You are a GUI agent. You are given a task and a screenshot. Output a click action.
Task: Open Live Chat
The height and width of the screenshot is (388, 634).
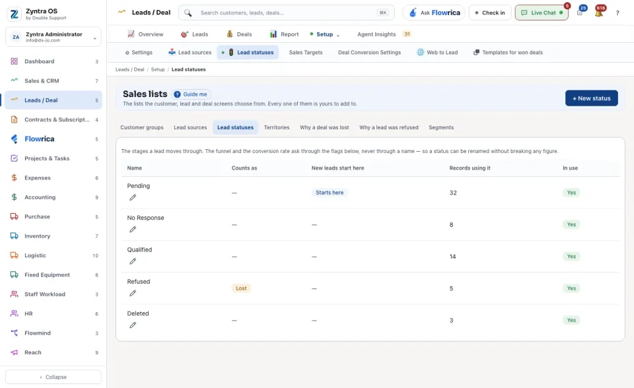coord(542,13)
